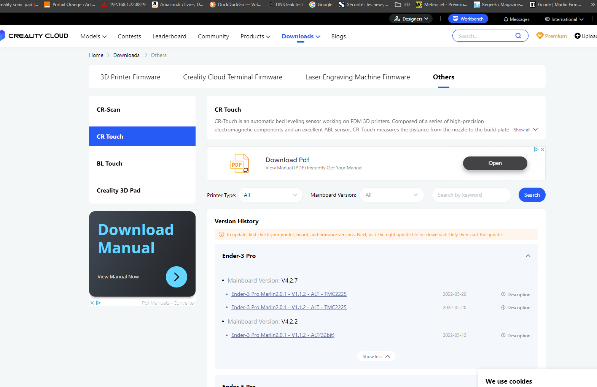
Task: Expand the Models menu
Action: point(94,36)
